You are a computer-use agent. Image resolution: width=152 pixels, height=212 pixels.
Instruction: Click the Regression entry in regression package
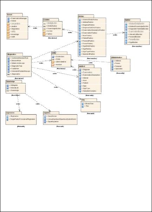(14, 116)
